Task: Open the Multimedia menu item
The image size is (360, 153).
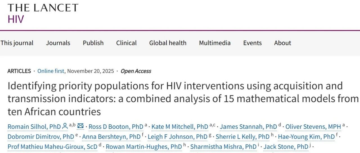Action: (x=215, y=43)
